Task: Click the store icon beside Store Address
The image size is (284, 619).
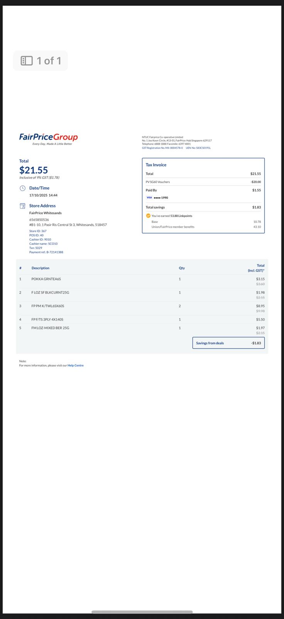Action: [x=22, y=206]
